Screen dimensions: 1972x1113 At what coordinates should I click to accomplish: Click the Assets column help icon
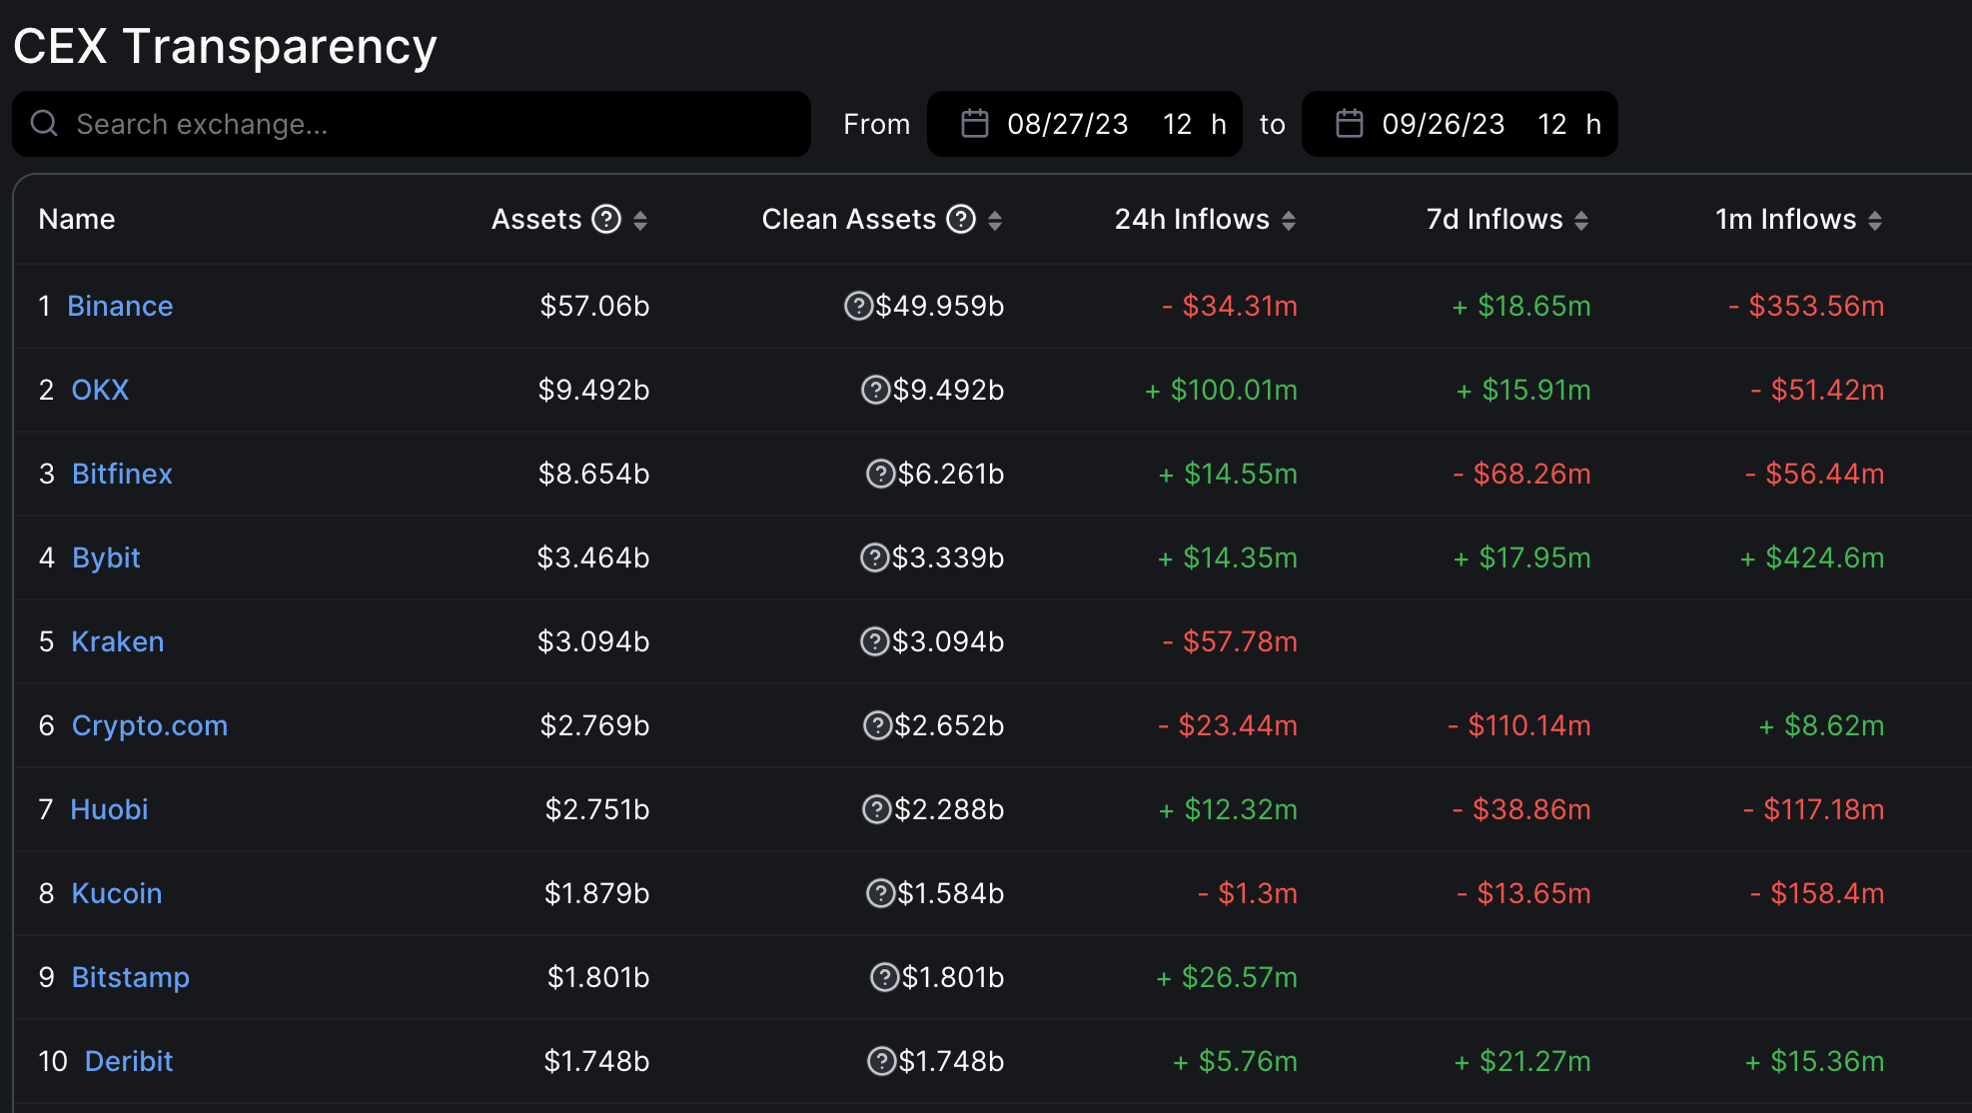606,219
